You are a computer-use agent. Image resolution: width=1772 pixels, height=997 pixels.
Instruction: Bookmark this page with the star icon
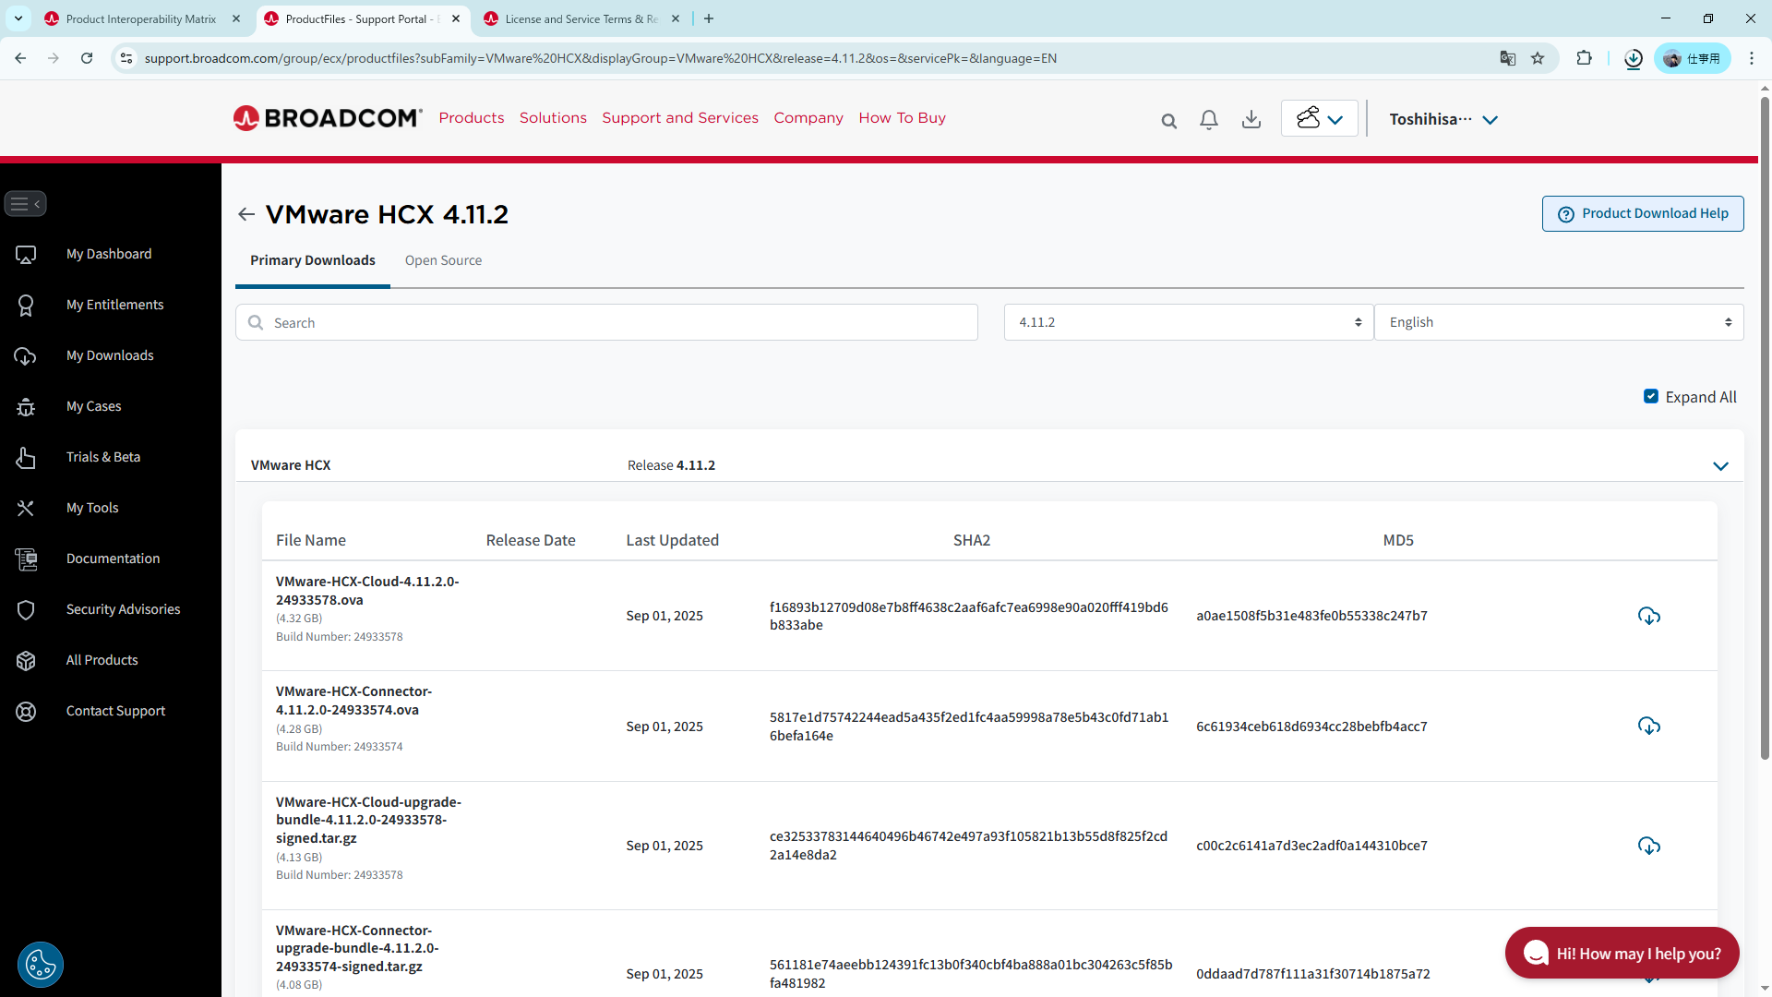pyautogui.click(x=1537, y=58)
